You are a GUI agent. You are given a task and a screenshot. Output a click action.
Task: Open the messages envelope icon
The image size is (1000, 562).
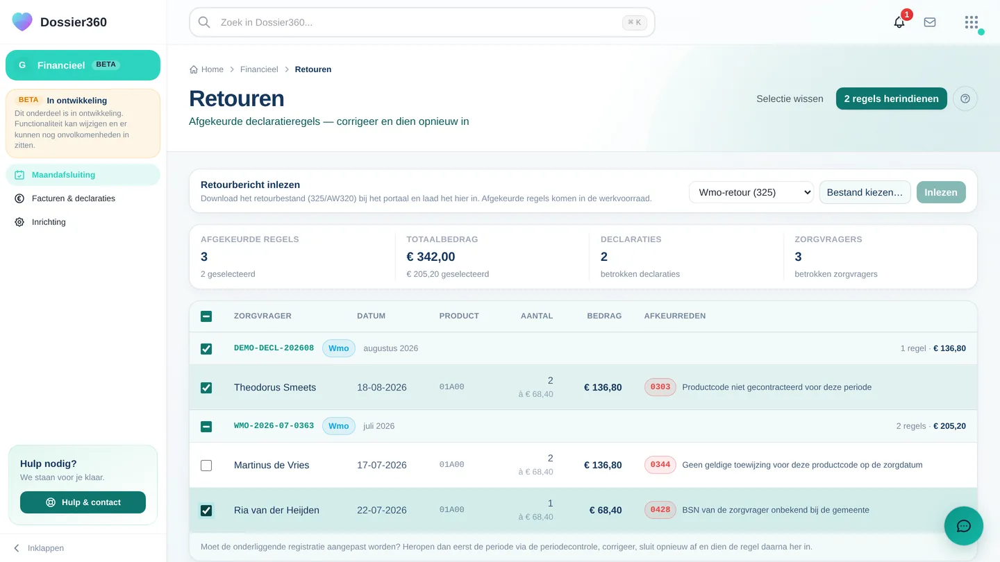(x=930, y=22)
